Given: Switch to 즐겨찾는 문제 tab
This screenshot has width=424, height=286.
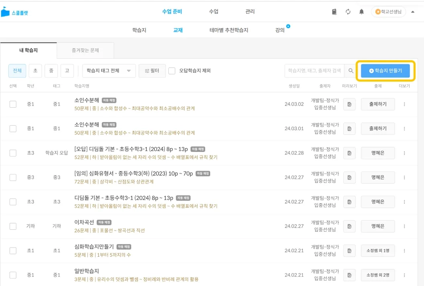Looking at the screenshot, I should [85, 50].
